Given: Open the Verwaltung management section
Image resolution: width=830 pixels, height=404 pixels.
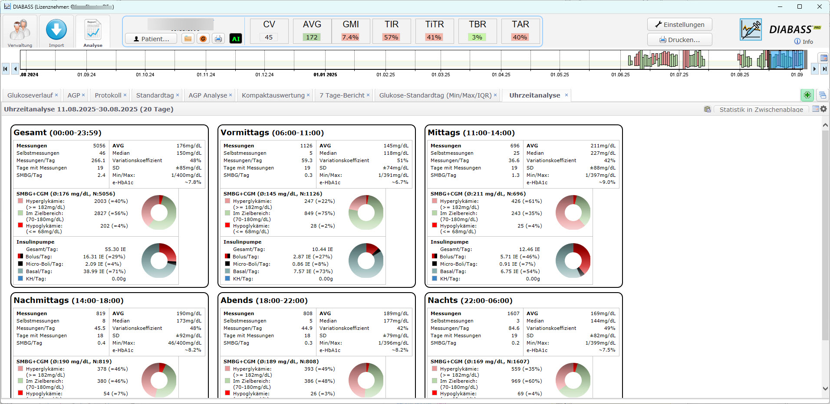Looking at the screenshot, I should tap(20, 32).
